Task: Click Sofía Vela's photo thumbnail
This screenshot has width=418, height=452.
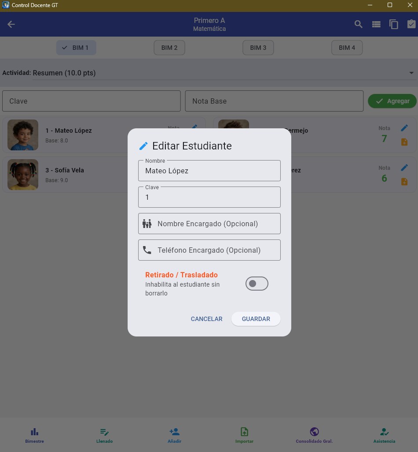Action: (23, 174)
